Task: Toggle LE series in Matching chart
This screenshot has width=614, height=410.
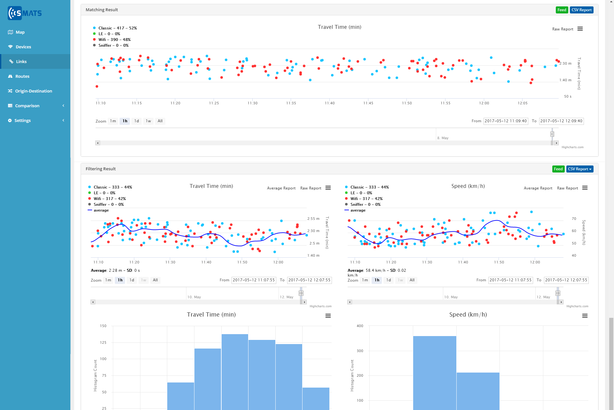Action: (x=106, y=34)
